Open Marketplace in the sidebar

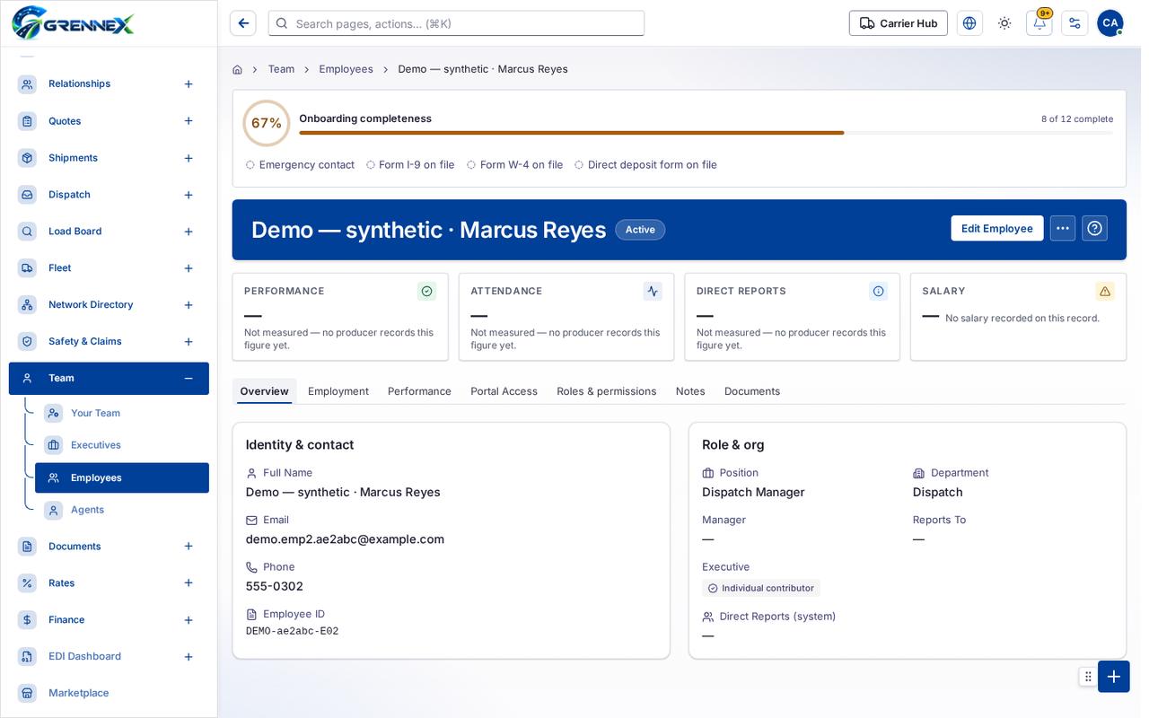pos(109,693)
